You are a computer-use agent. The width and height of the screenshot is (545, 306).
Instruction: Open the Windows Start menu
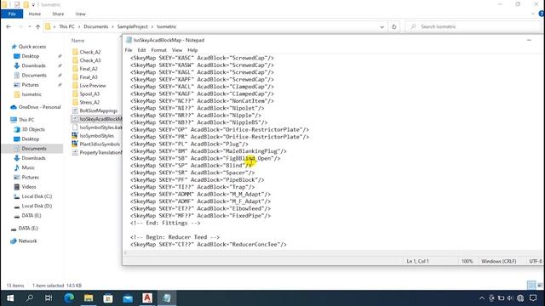click(x=10, y=298)
